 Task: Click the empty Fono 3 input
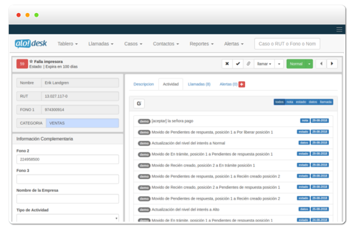point(68,179)
